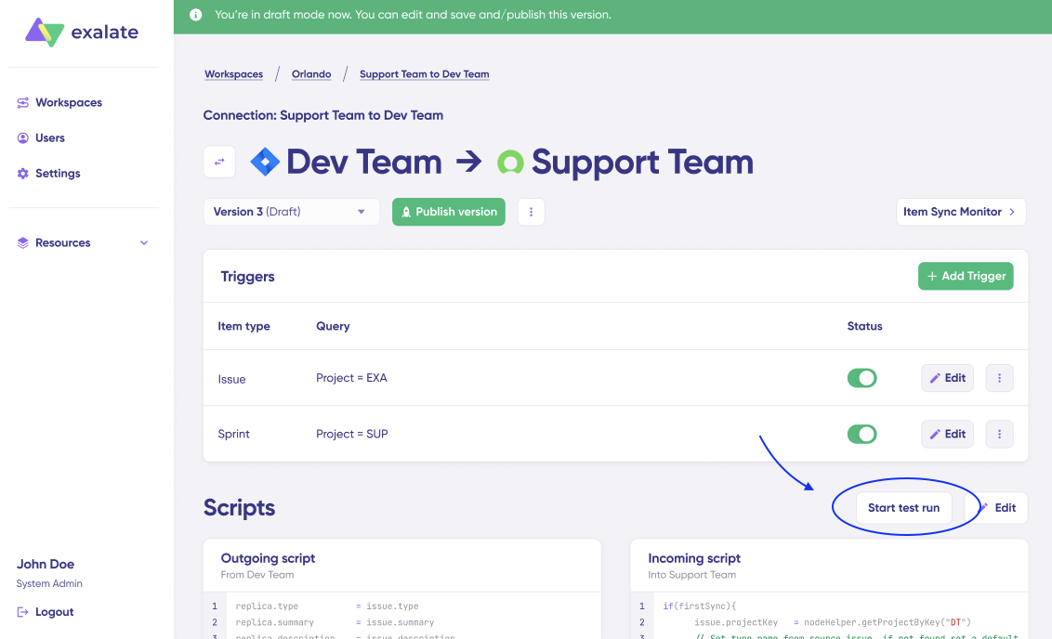Click the info icon in the draft banner
This screenshot has height=639, width=1052.
click(196, 15)
